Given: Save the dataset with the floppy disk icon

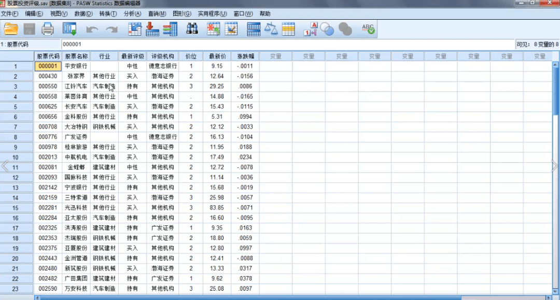Looking at the screenshot, I should (x=29, y=29).
